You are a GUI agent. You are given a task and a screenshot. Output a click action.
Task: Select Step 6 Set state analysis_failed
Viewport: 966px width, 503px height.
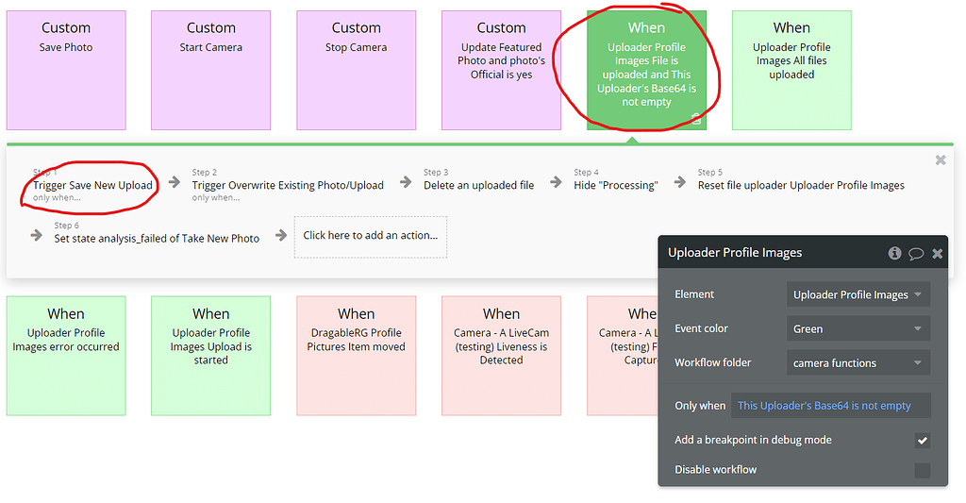pyautogui.click(x=157, y=232)
